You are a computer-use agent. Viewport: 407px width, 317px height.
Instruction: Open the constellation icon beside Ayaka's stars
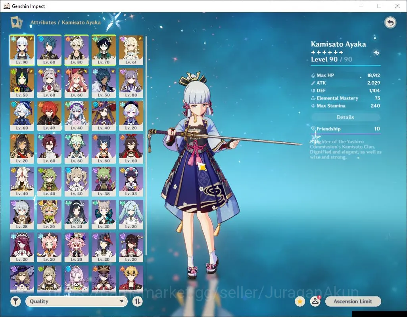pos(376,53)
